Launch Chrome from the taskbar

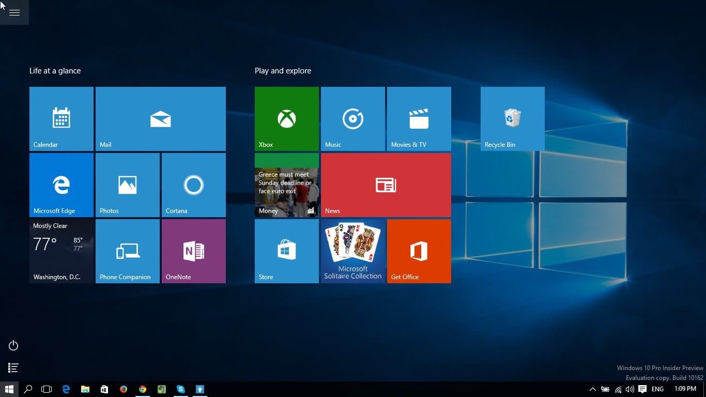pyautogui.click(x=143, y=389)
